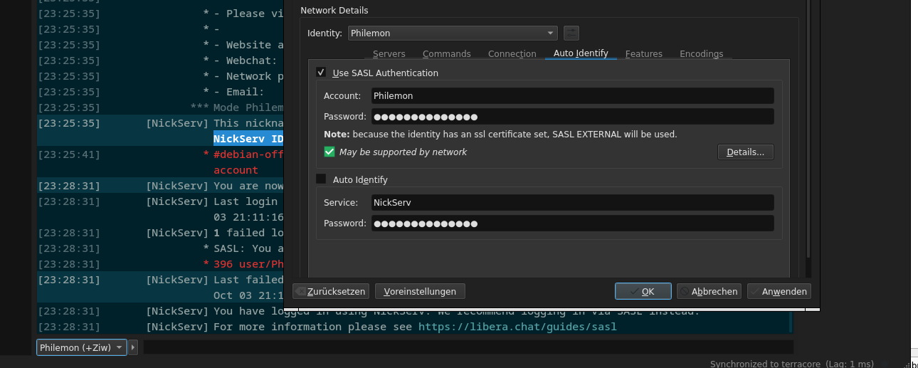Open the libera.chat SASL guide link

[517, 327]
